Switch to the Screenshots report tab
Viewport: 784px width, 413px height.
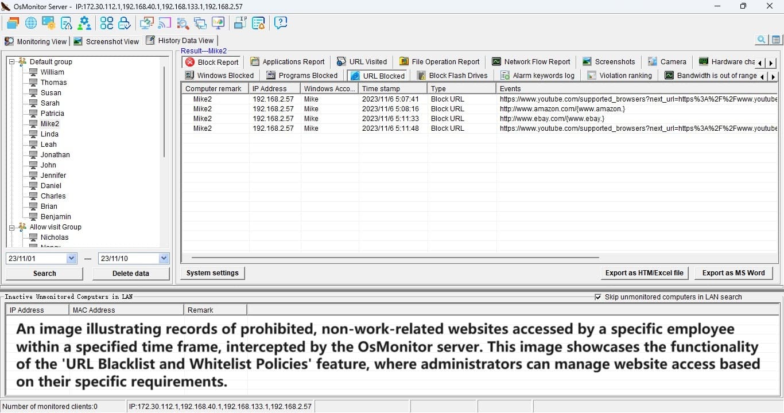(608, 61)
